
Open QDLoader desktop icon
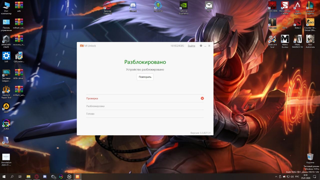19,57
